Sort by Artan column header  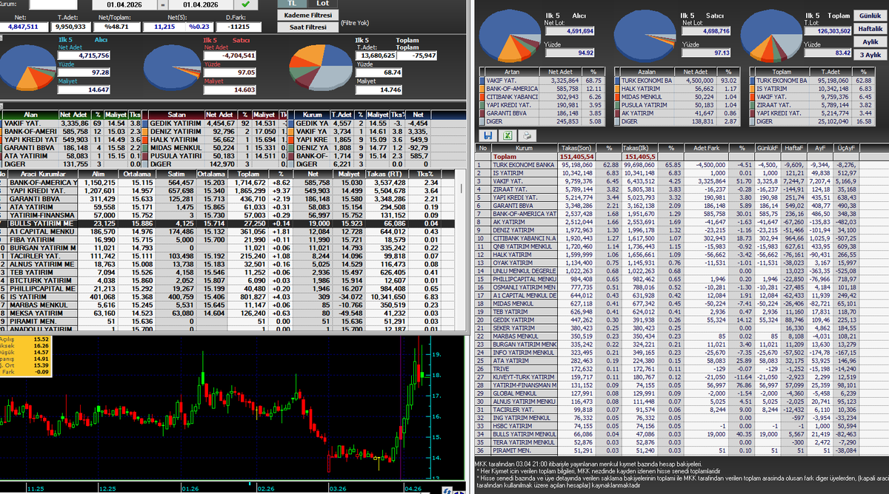coord(512,71)
